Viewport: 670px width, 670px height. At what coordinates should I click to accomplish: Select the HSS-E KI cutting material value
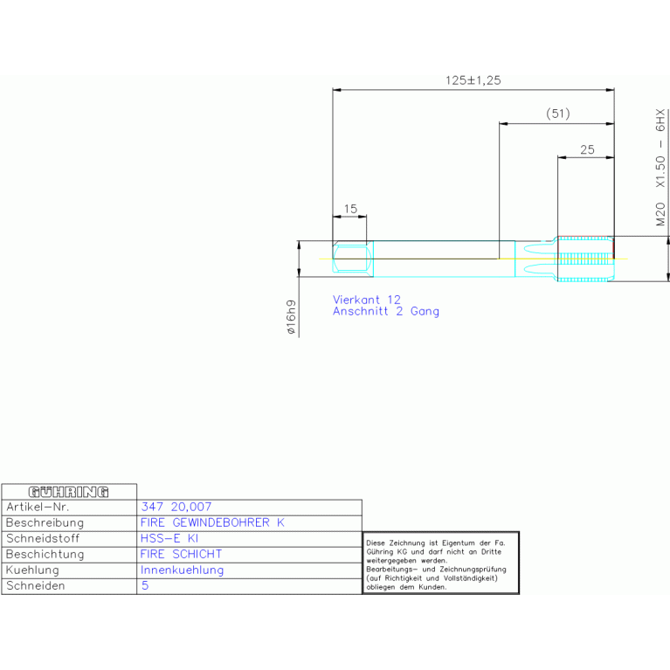point(169,538)
